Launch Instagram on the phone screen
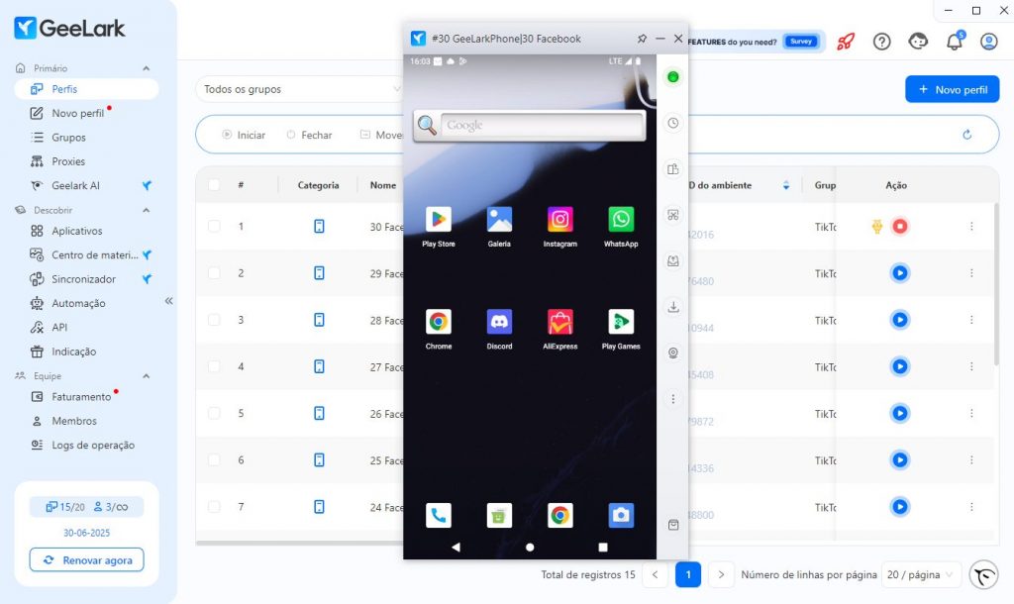The width and height of the screenshot is (1014, 604). [560, 220]
